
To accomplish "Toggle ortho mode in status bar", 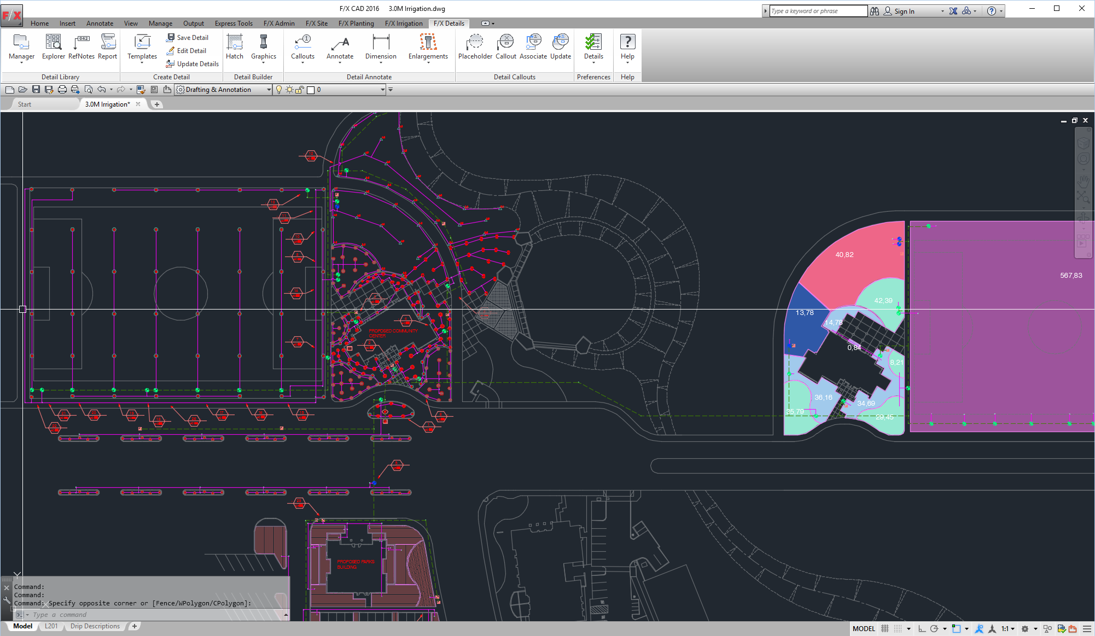I will [x=922, y=629].
